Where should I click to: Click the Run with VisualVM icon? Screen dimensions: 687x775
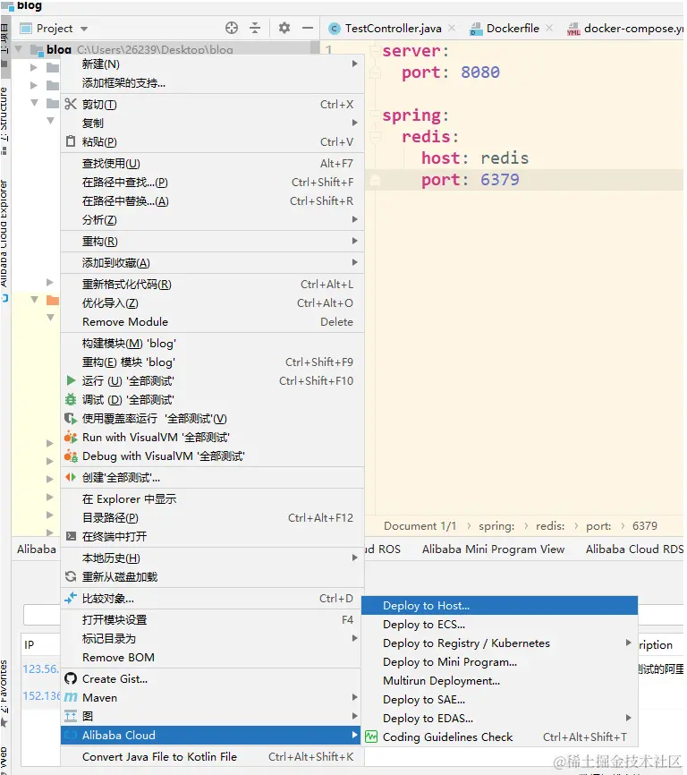71,437
